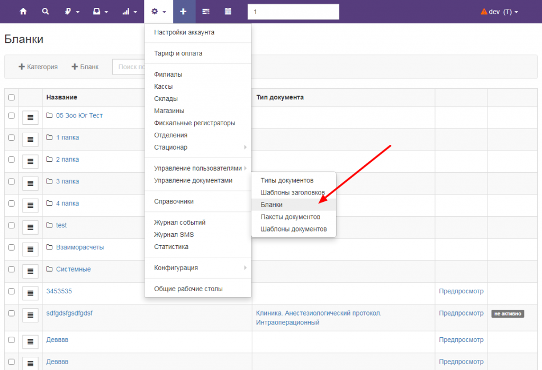Open the bar chart reports menu
The image size is (542, 370).
pyautogui.click(x=129, y=12)
